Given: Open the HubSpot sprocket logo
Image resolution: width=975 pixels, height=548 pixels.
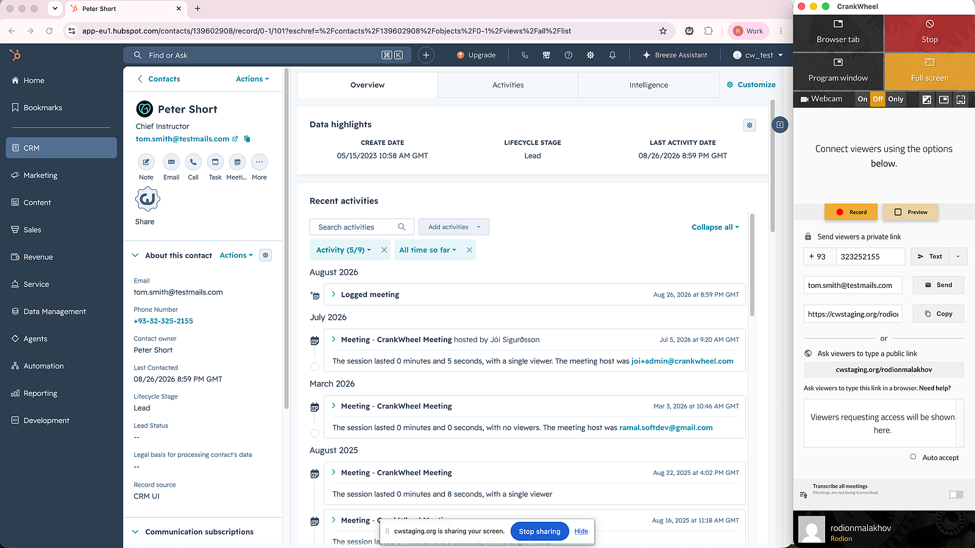Looking at the screenshot, I should 15,55.
